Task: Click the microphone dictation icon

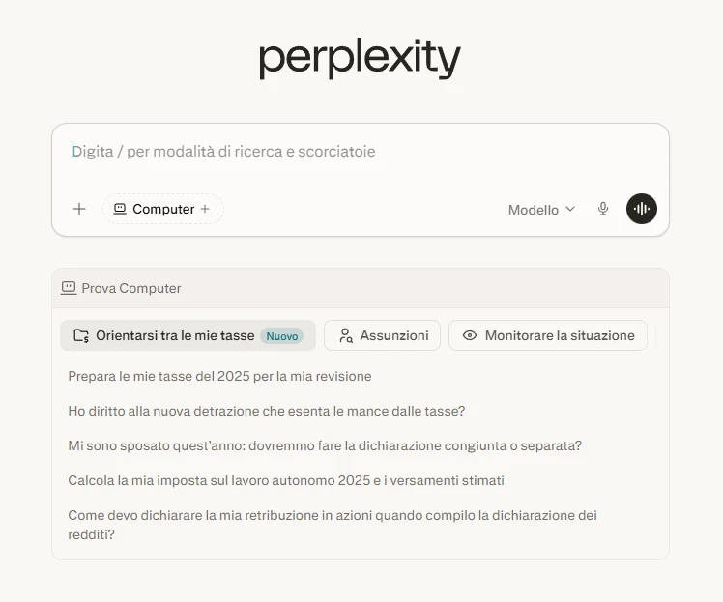Action: 603,209
